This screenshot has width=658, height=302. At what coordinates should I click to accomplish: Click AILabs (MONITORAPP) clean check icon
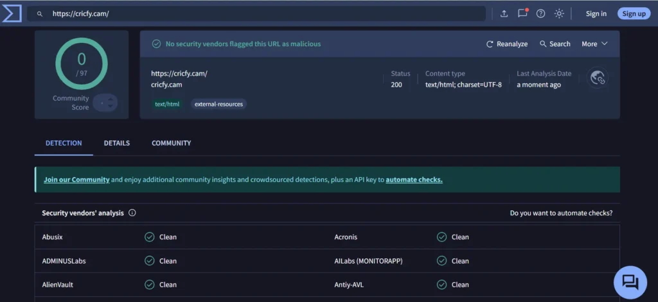441,261
